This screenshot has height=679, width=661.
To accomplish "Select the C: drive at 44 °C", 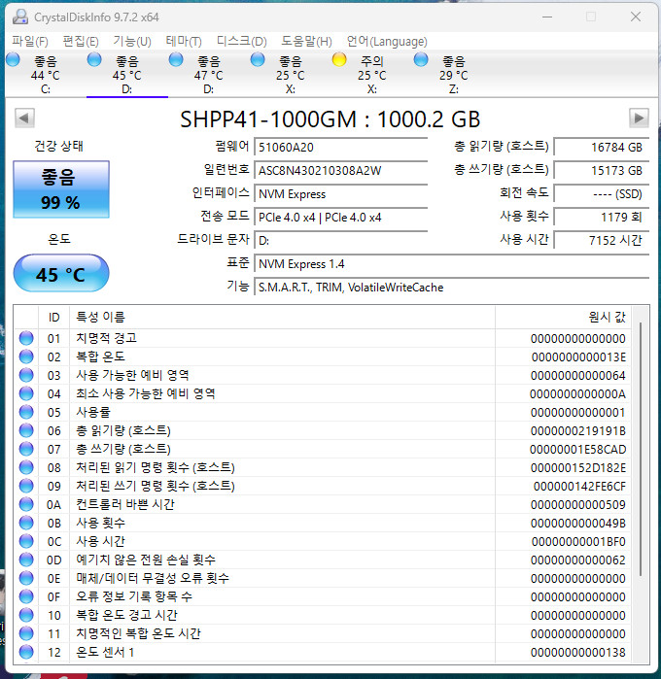I will tap(46, 75).
